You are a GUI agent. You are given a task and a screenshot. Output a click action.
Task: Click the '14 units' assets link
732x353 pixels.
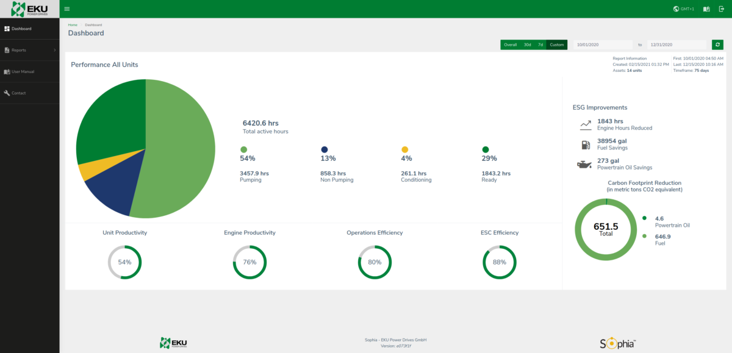click(636, 70)
